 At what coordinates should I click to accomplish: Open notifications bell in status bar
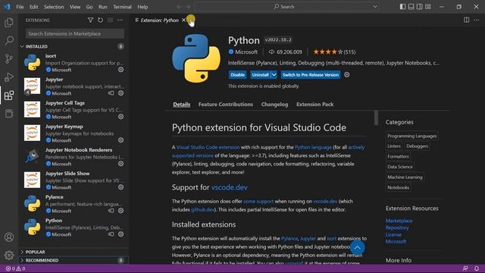477,268
